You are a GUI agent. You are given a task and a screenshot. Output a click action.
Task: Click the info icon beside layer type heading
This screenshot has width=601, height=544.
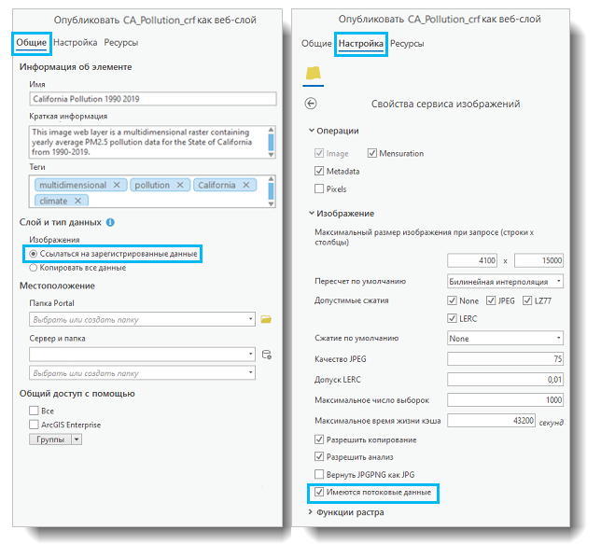coord(110,222)
